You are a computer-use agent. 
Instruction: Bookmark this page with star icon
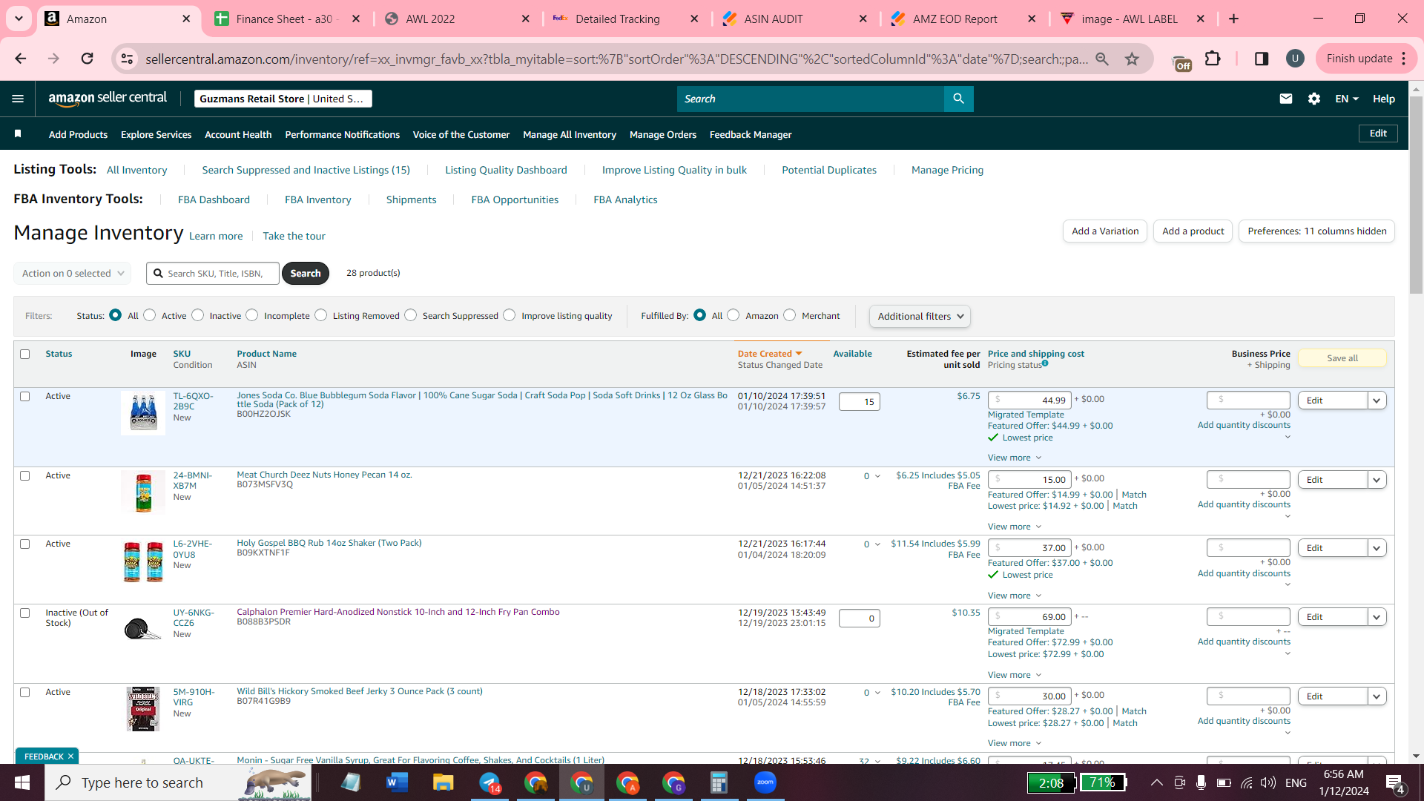pyautogui.click(x=1132, y=59)
